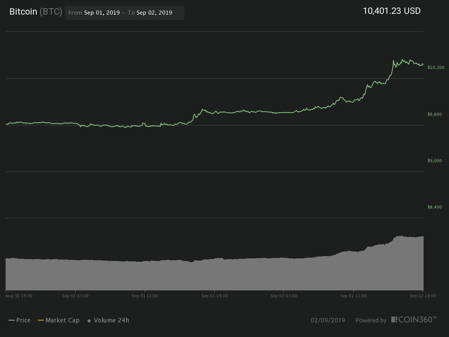Click the Sep 02 11:00 time label

click(353, 296)
